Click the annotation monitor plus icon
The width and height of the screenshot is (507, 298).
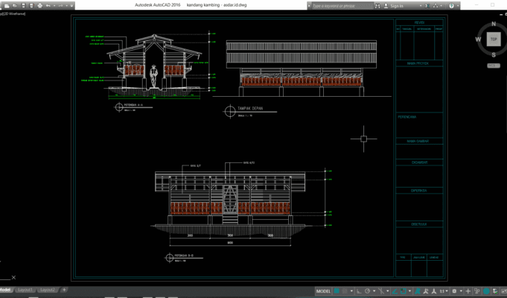468,291
